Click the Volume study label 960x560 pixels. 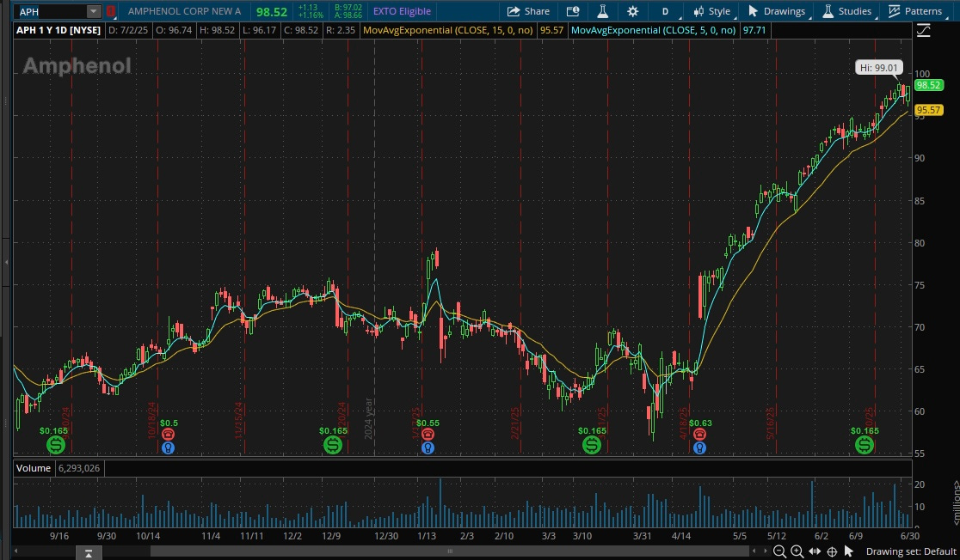coord(34,468)
